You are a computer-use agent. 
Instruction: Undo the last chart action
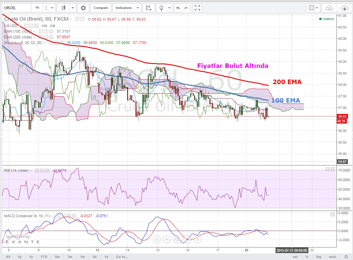(178, 8)
